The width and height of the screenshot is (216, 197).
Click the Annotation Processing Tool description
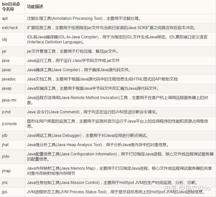[x=84, y=19]
